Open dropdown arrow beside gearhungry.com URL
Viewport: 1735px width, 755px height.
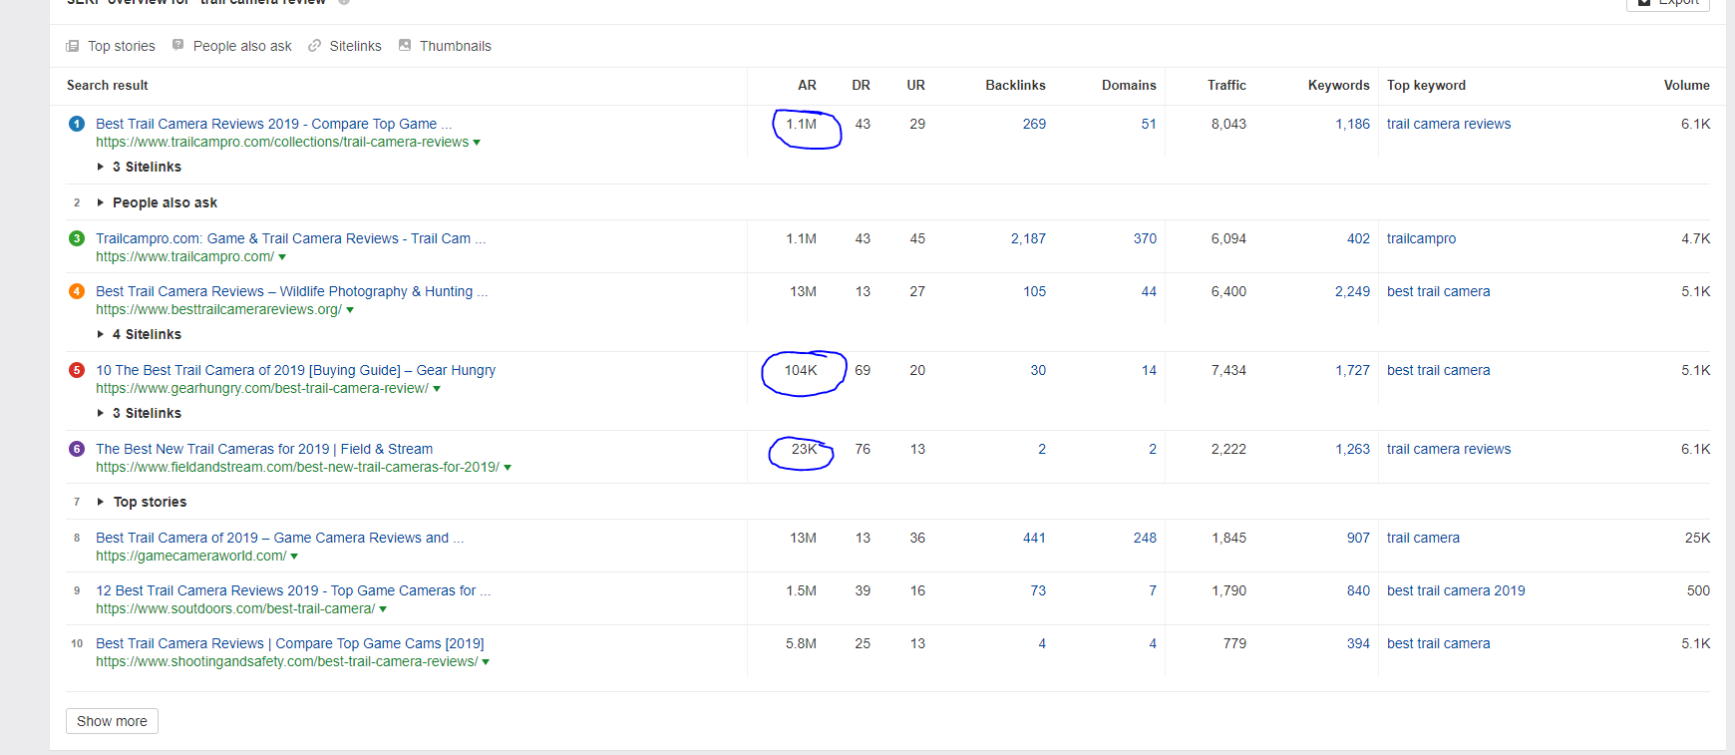coord(437,389)
